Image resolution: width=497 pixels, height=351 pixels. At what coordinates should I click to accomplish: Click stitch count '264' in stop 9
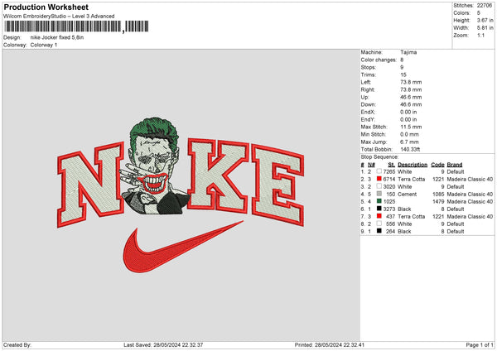click(x=390, y=231)
